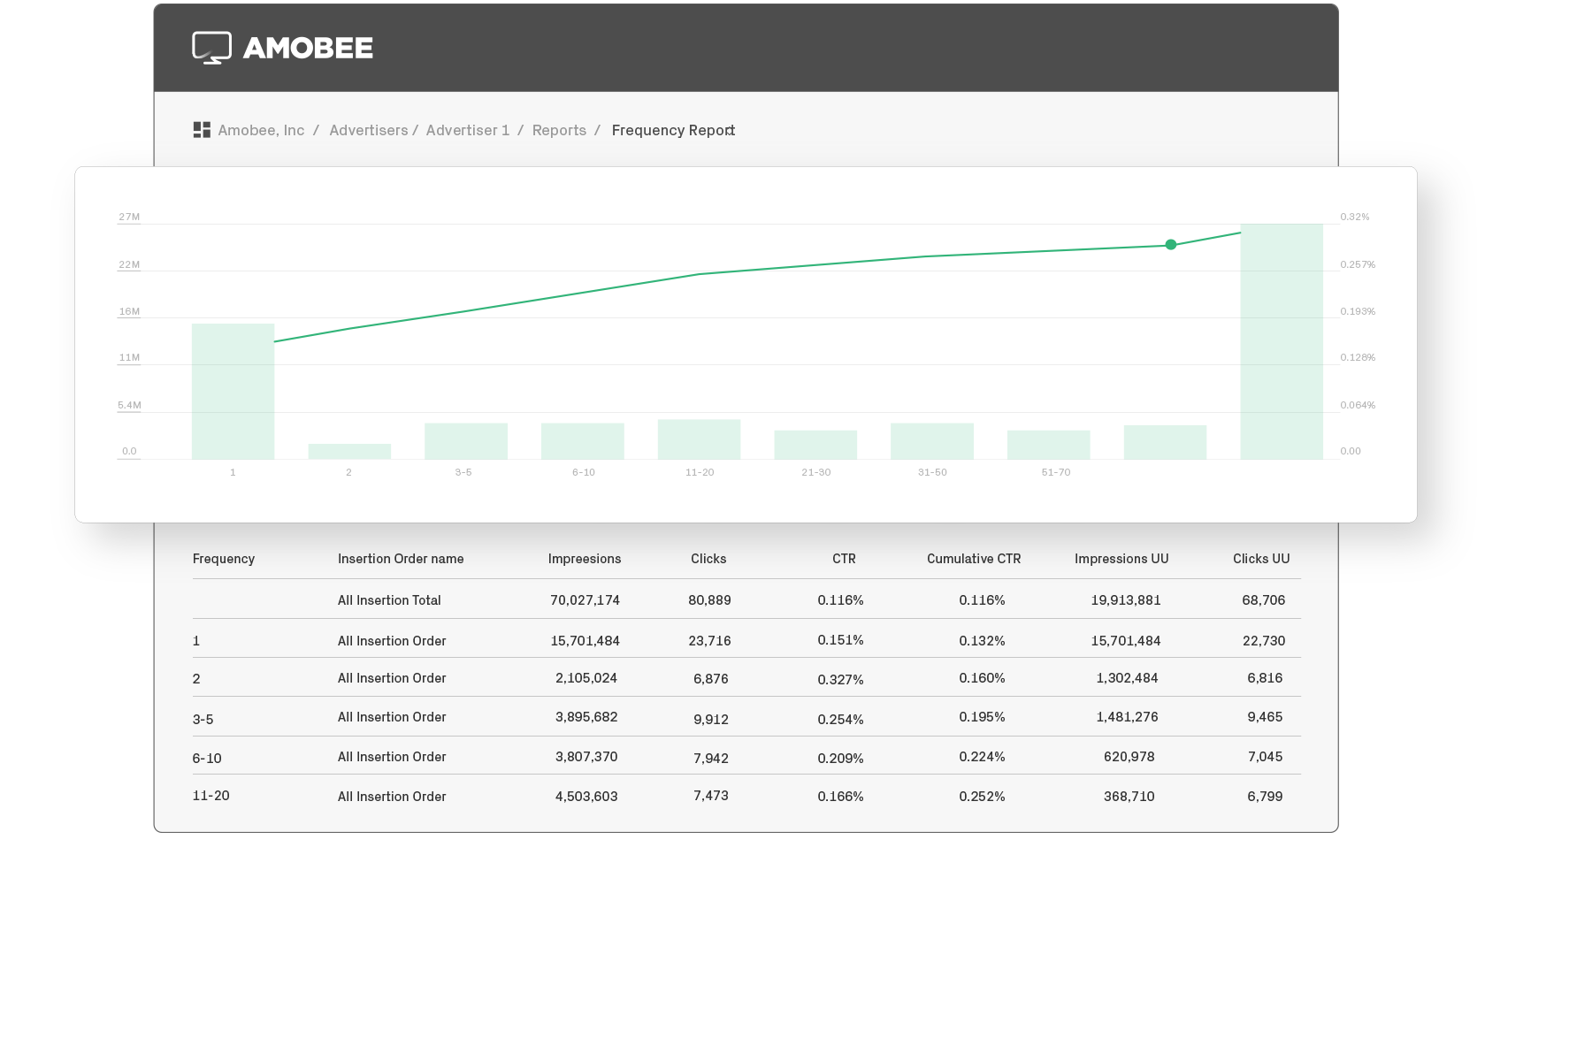Viewport: 1592px width, 1061px height.
Task: Click the AMOBEE wordmark in header
Action: coord(308,48)
